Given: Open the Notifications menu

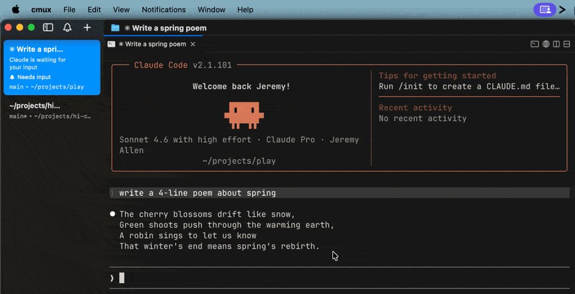Looking at the screenshot, I should click(163, 10).
